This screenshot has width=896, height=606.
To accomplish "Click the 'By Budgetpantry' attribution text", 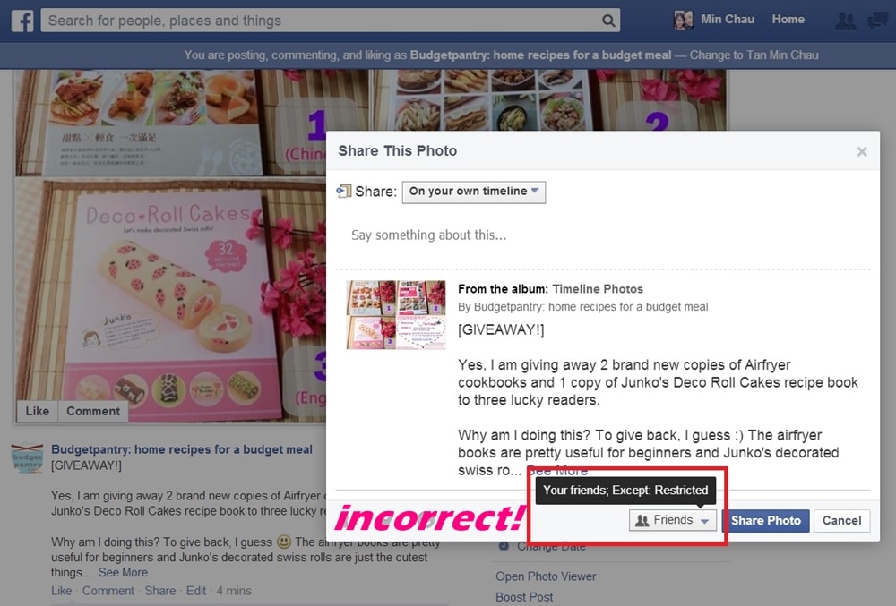I will pyautogui.click(x=583, y=307).
